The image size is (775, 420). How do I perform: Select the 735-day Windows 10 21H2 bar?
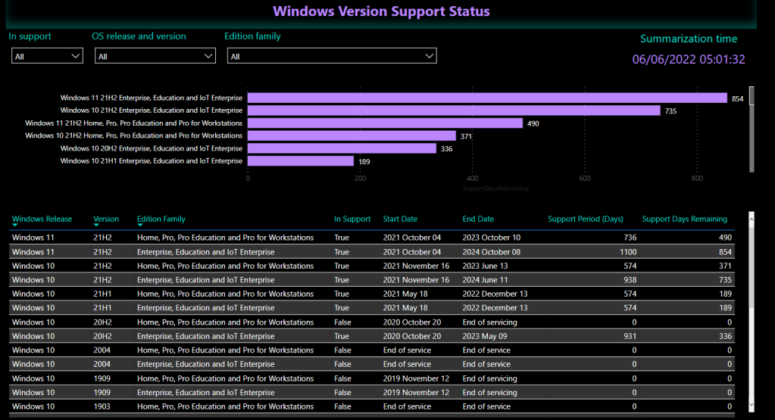(x=454, y=110)
